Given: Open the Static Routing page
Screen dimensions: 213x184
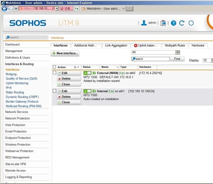Looking at the screenshot, I should (15, 92).
